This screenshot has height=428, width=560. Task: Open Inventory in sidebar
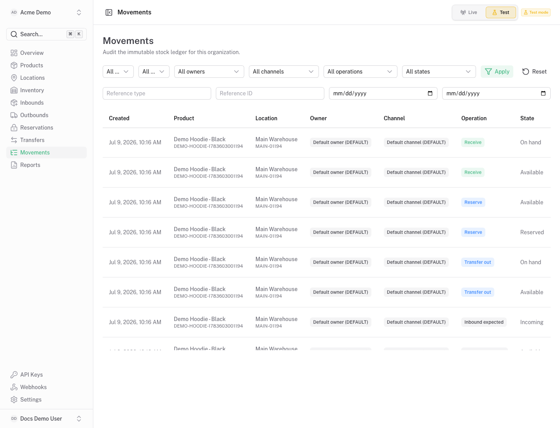point(46,90)
